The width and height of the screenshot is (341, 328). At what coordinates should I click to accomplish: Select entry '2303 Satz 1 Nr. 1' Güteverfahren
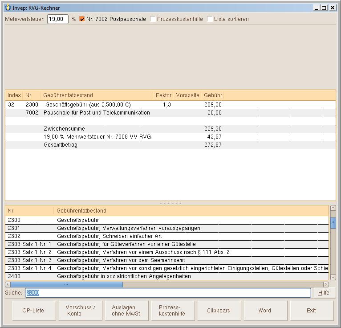click(167, 244)
